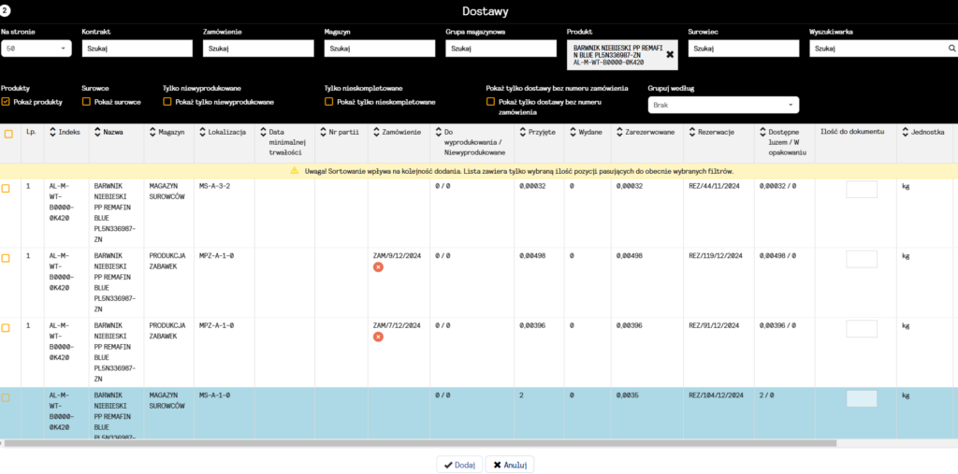The image size is (958, 474).
Task: Click the search magnifier icon in Wyszukiwarka
Action: click(x=951, y=48)
